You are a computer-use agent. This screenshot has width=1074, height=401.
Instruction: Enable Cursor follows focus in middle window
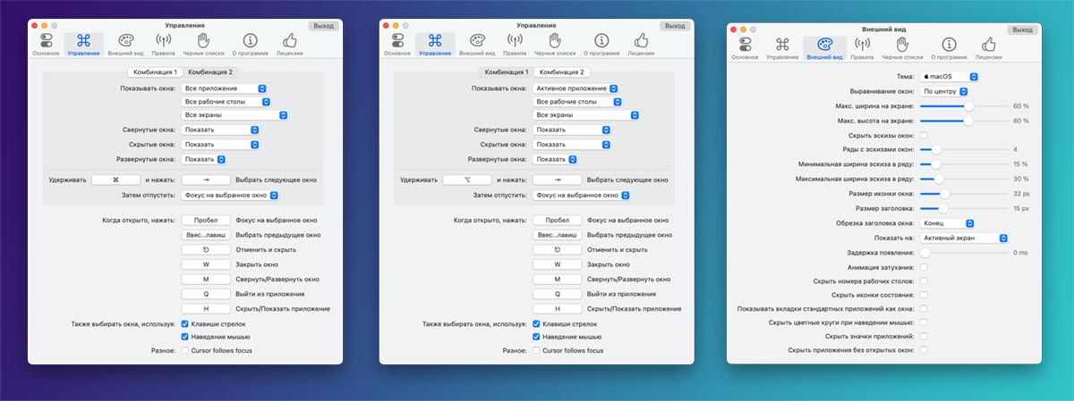coord(536,350)
